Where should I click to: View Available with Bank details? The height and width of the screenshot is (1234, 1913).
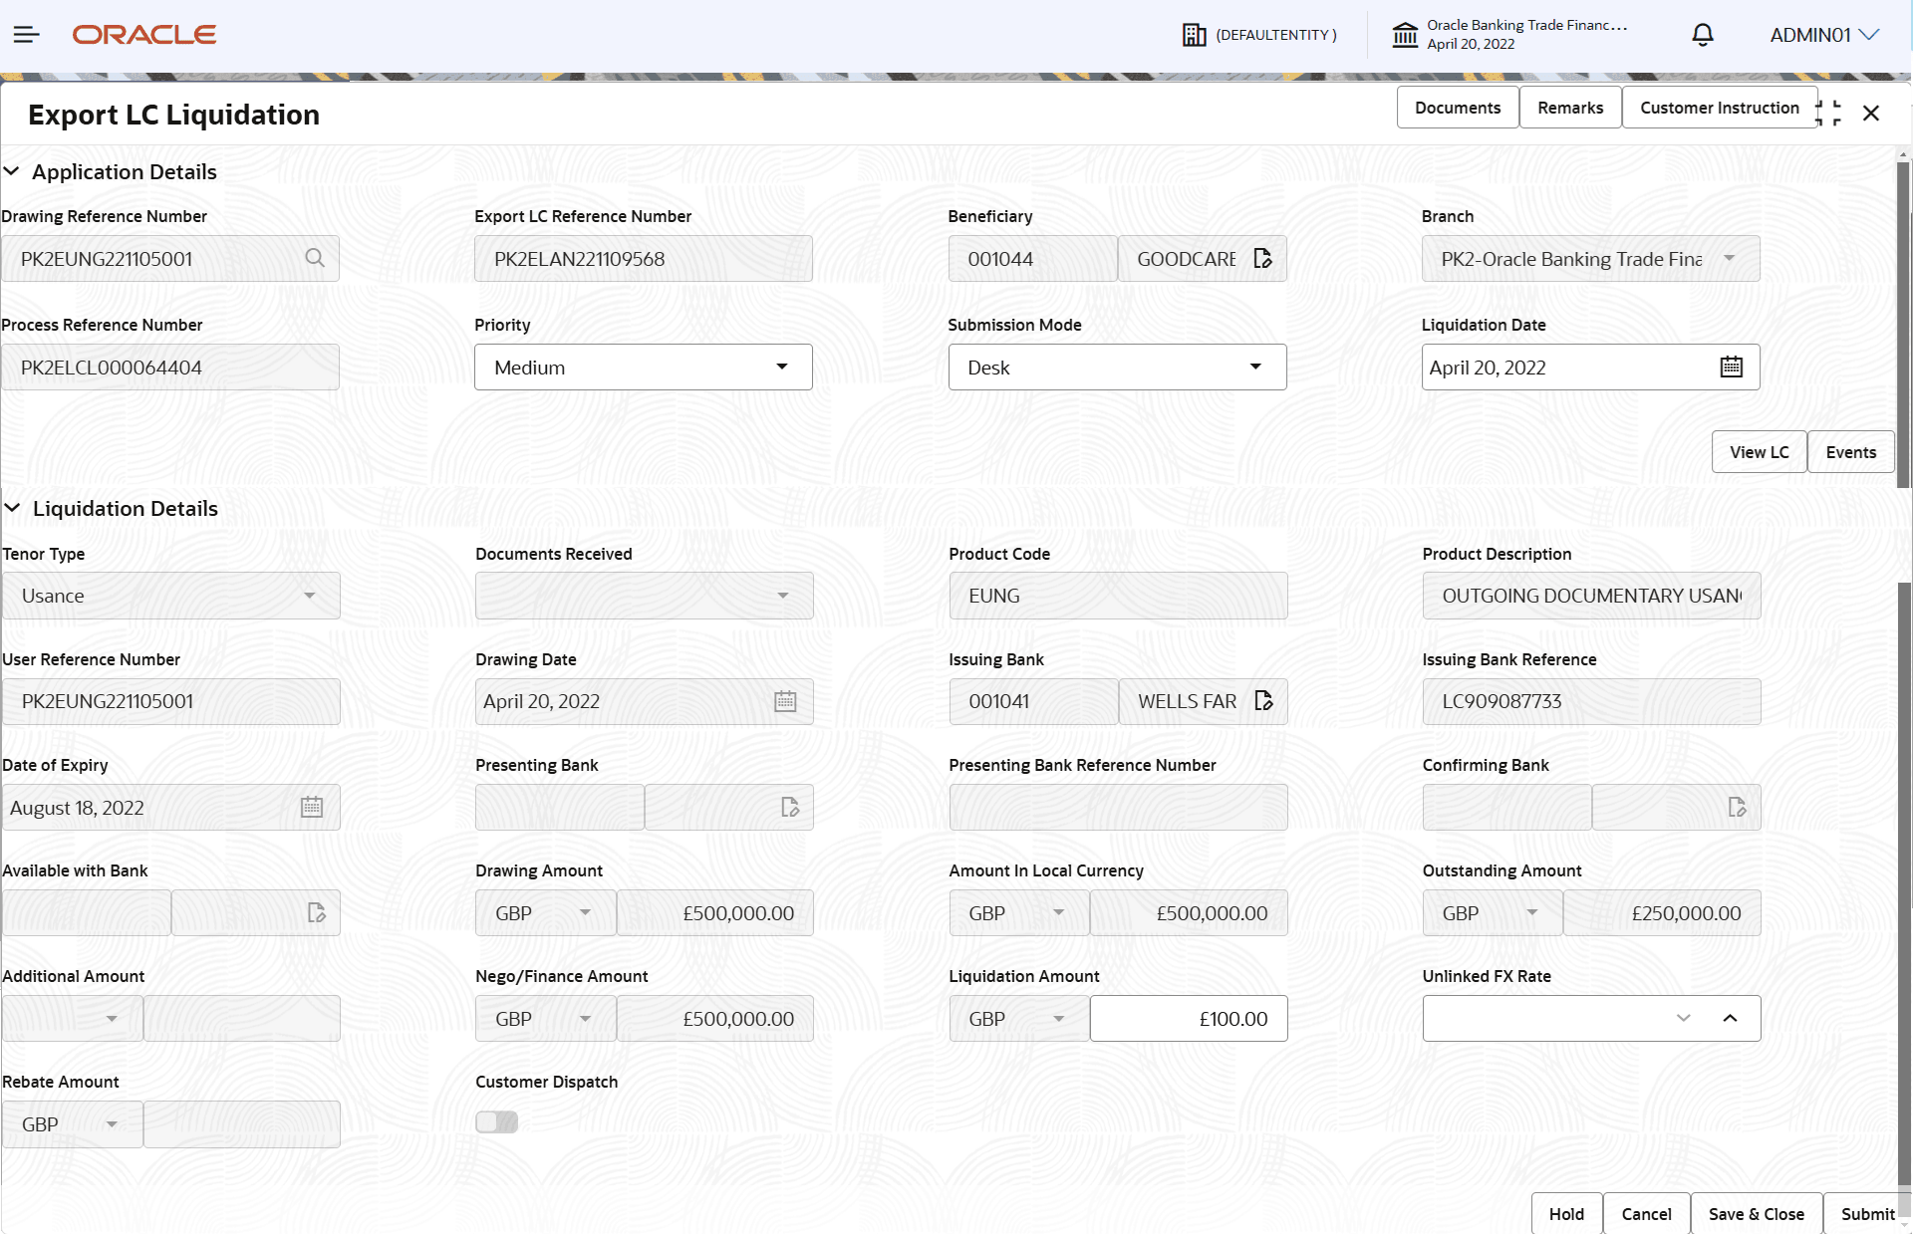tap(317, 912)
